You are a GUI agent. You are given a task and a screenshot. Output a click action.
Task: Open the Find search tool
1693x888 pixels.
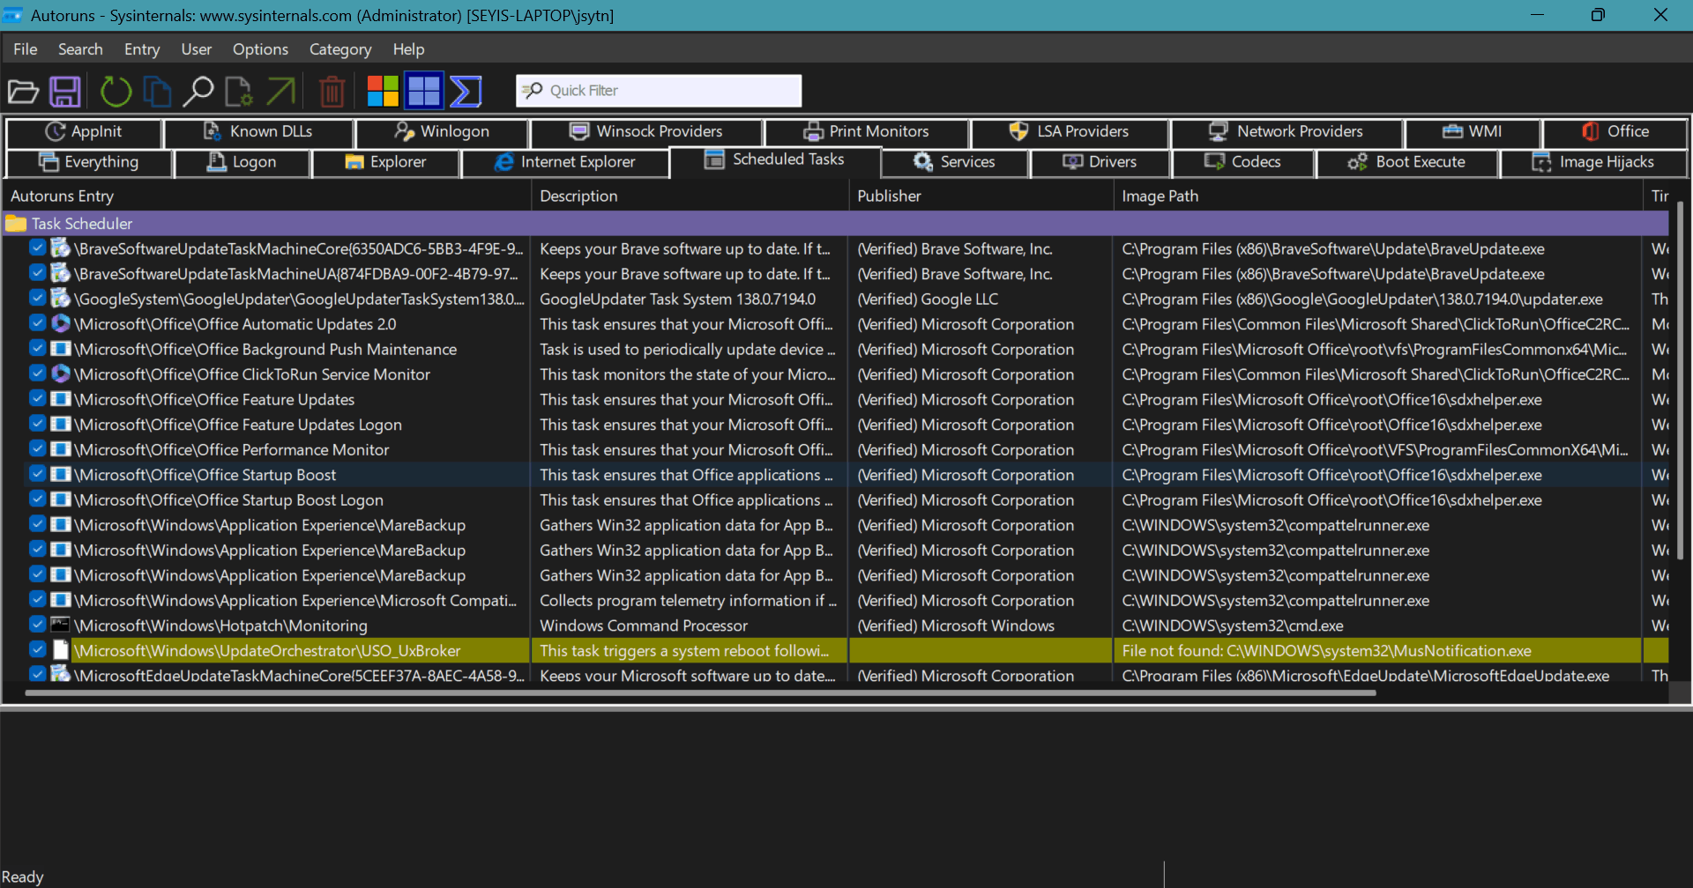199,91
